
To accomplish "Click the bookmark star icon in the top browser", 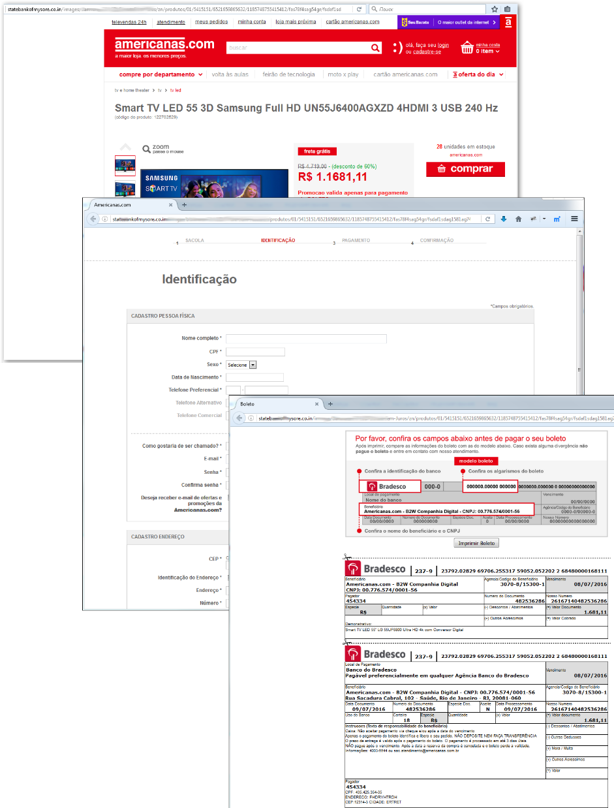I will point(495,9).
